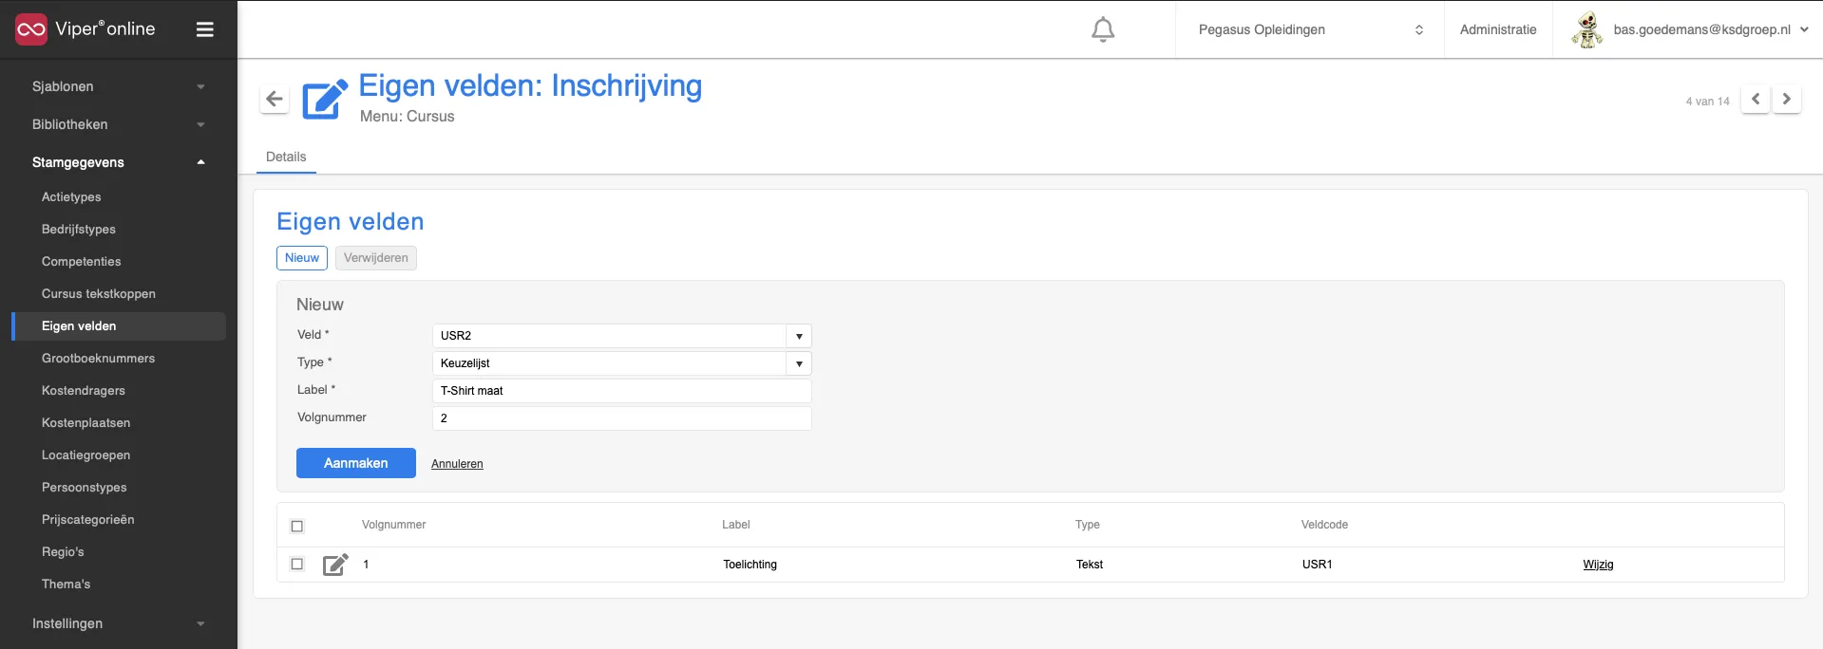This screenshot has height=649, width=1823.
Task: Edit the Toelichting row via pencil icon
Action: (x=335, y=565)
